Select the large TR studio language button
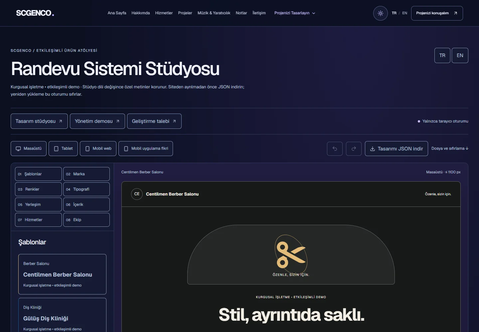This screenshot has height=332, width=479. 442,55
